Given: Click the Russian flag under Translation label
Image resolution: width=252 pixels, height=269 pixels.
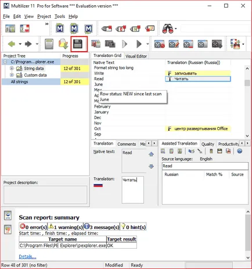Looking at the screenshot, I should 98,185.
